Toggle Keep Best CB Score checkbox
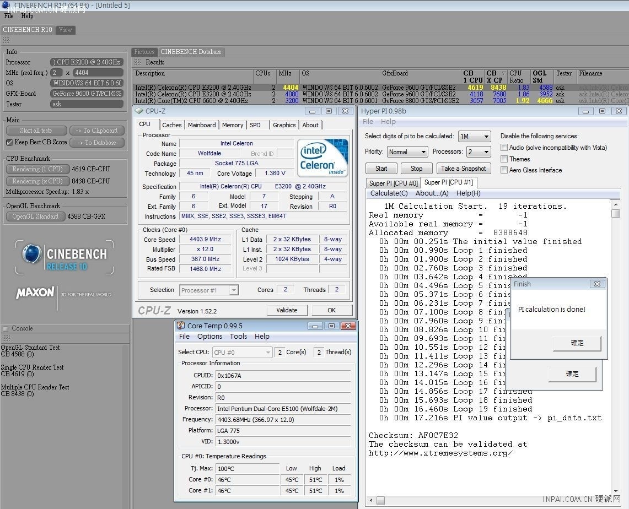The height and width of the screenshot is (509, 629). [9, 142]
